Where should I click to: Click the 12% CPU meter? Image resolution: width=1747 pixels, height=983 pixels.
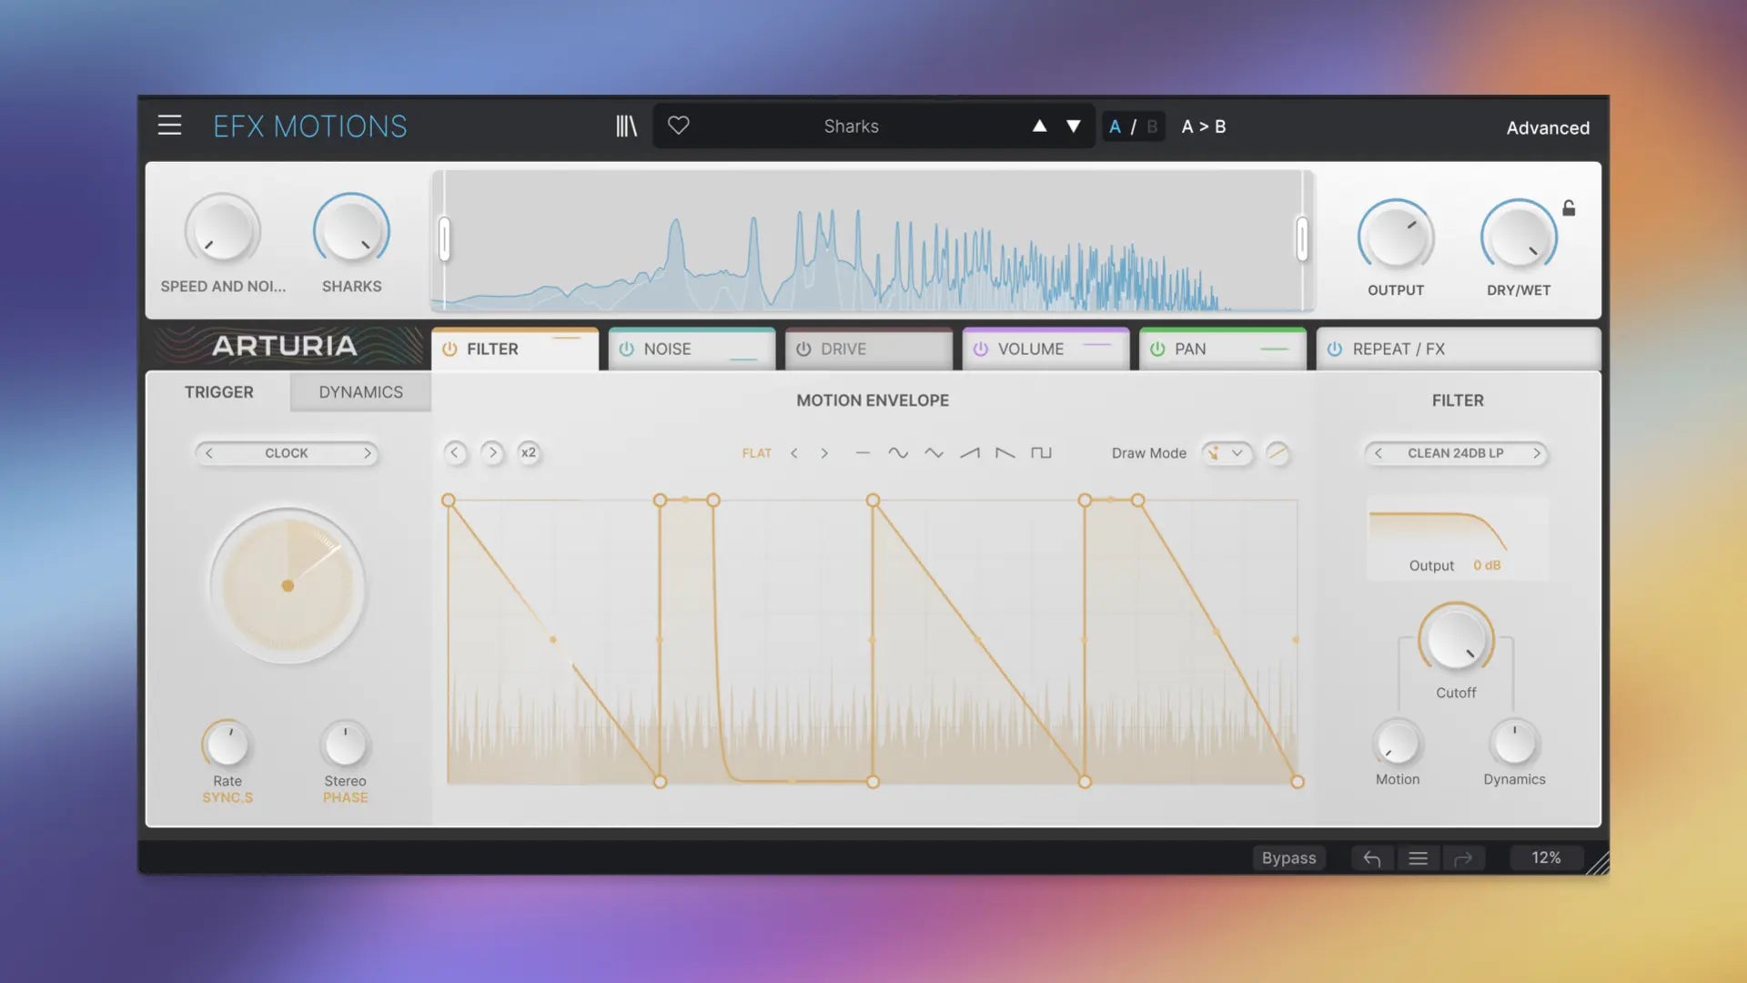(1546, 858)
